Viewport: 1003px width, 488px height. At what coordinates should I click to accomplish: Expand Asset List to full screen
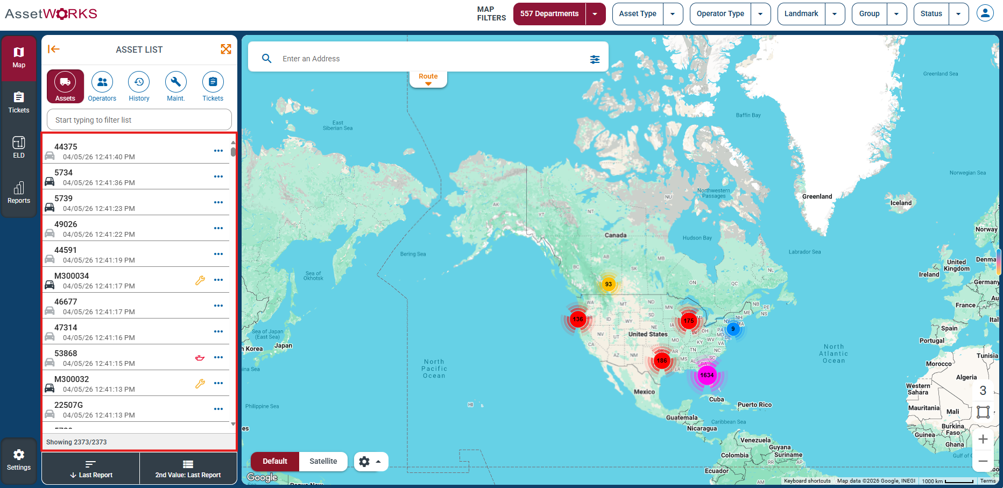pyautogui.click(x=226, y=49)
